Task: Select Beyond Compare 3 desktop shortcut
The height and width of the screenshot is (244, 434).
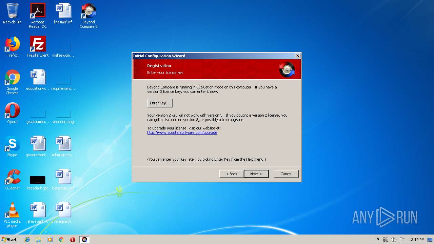Action: 88,15
